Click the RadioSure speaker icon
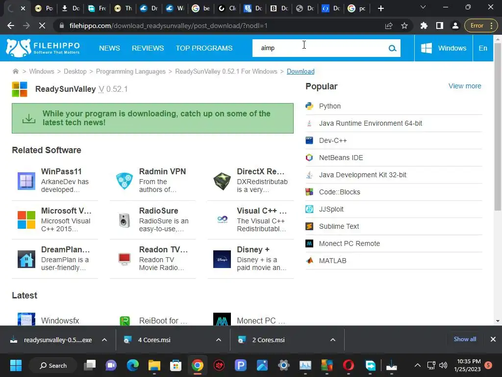Screen dimensions: 502x377 (124, 220)
